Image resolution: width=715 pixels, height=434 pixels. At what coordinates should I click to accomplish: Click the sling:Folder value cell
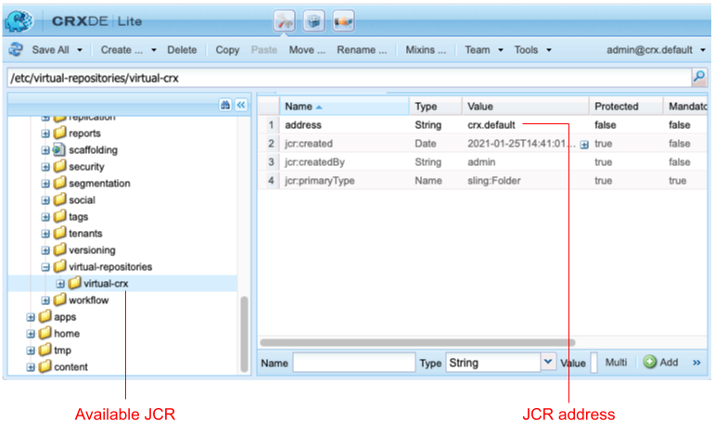494,181
